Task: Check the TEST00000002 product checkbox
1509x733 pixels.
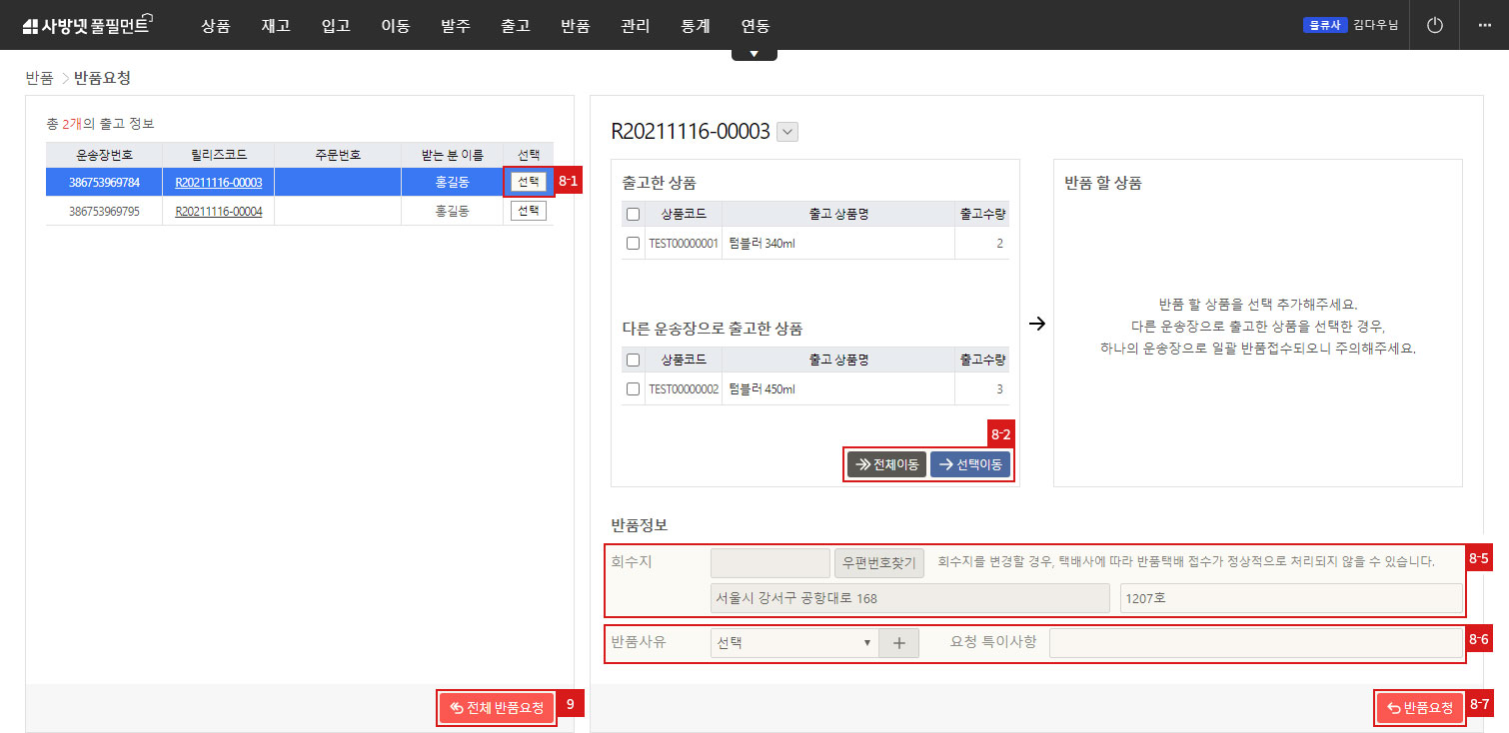Action: pyautogui.click(x=633, y=388)
